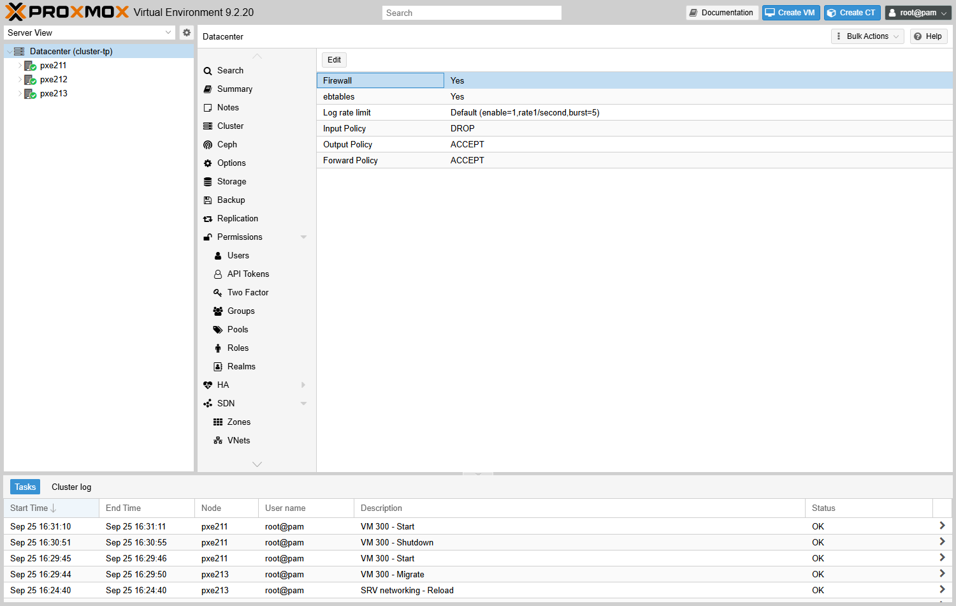Select node pxe212 in the tree
Screen dimensions: 956x606
(x=54, y=80)
